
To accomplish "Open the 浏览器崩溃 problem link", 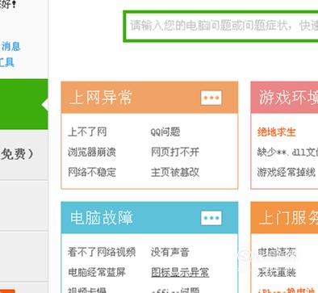I will (x=92, y=152).
